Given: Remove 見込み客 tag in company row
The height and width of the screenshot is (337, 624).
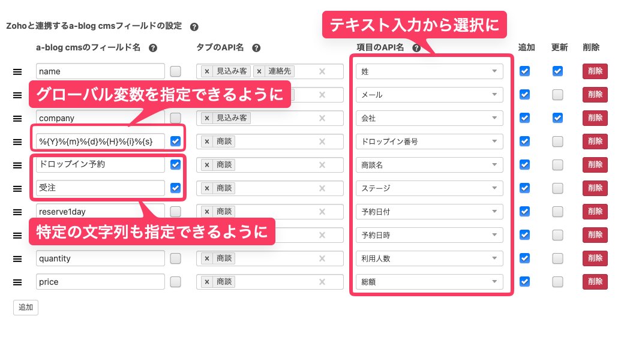Looking at the screenshot, I should tap(207, 118).
